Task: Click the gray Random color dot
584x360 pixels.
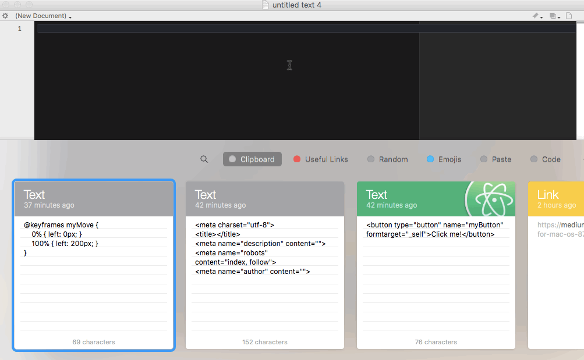Action: (x=370, y=159)
